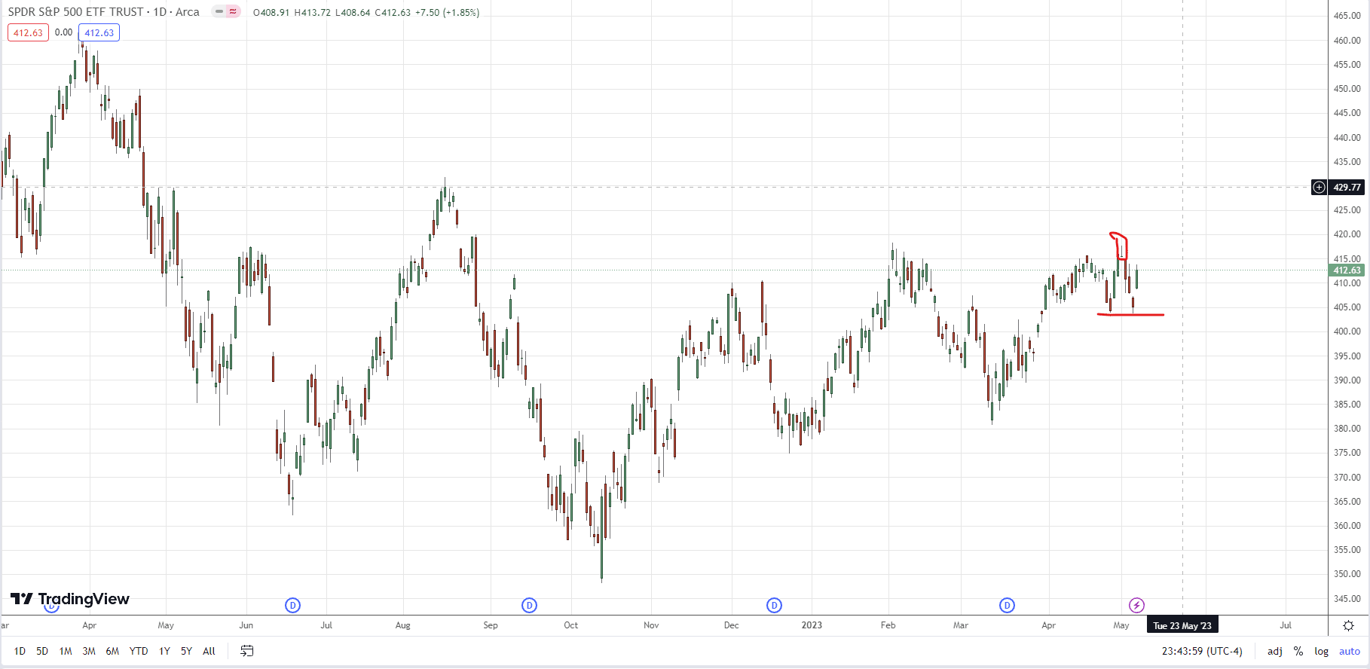
Task: Toggle adjusted data with adj button
Action: coord(1274,651)
